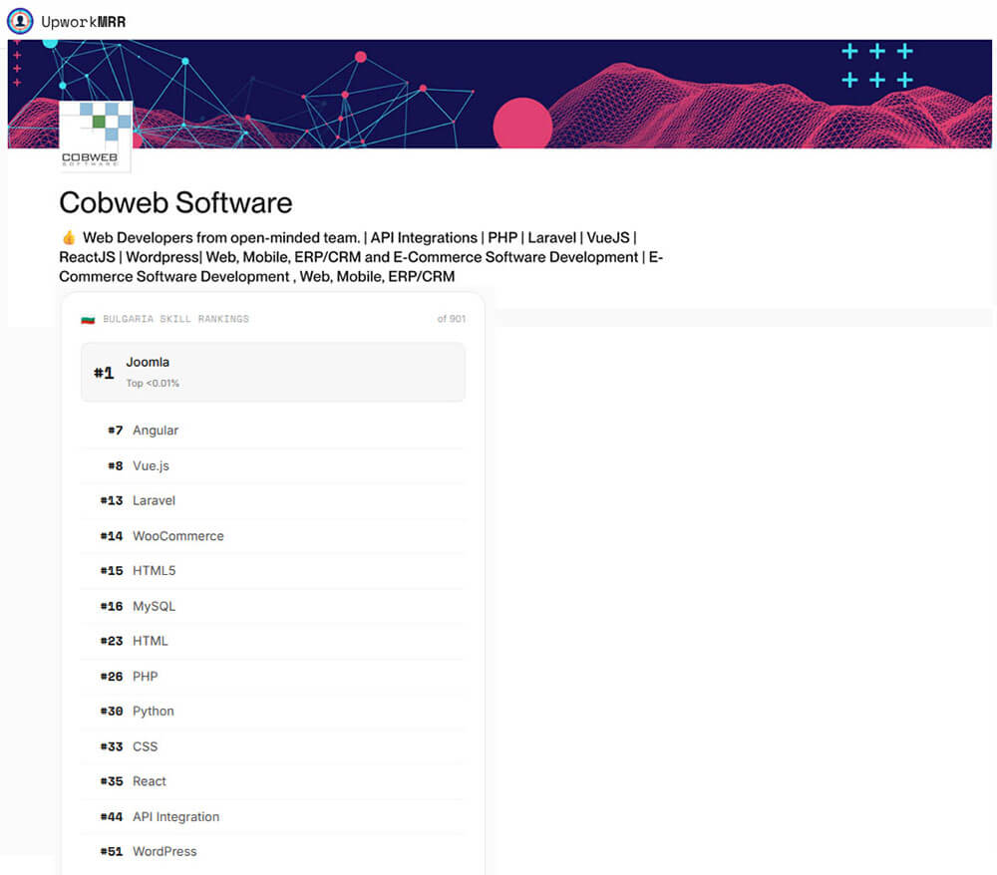Click the company description text
Viewport: 997px width, 875px height.
361,257
